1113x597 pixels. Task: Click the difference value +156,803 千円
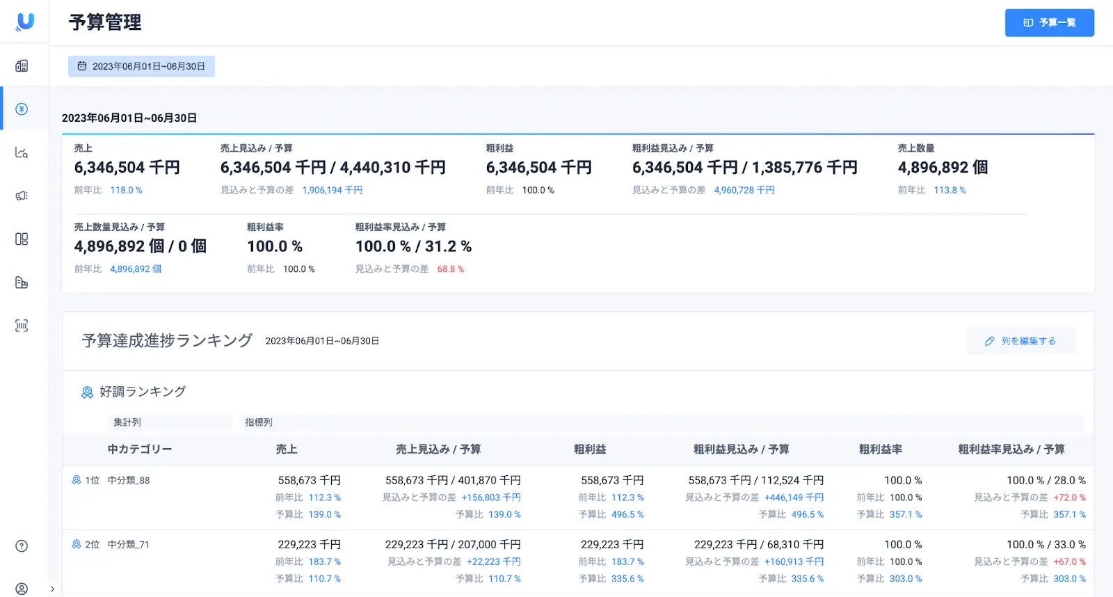491,497
